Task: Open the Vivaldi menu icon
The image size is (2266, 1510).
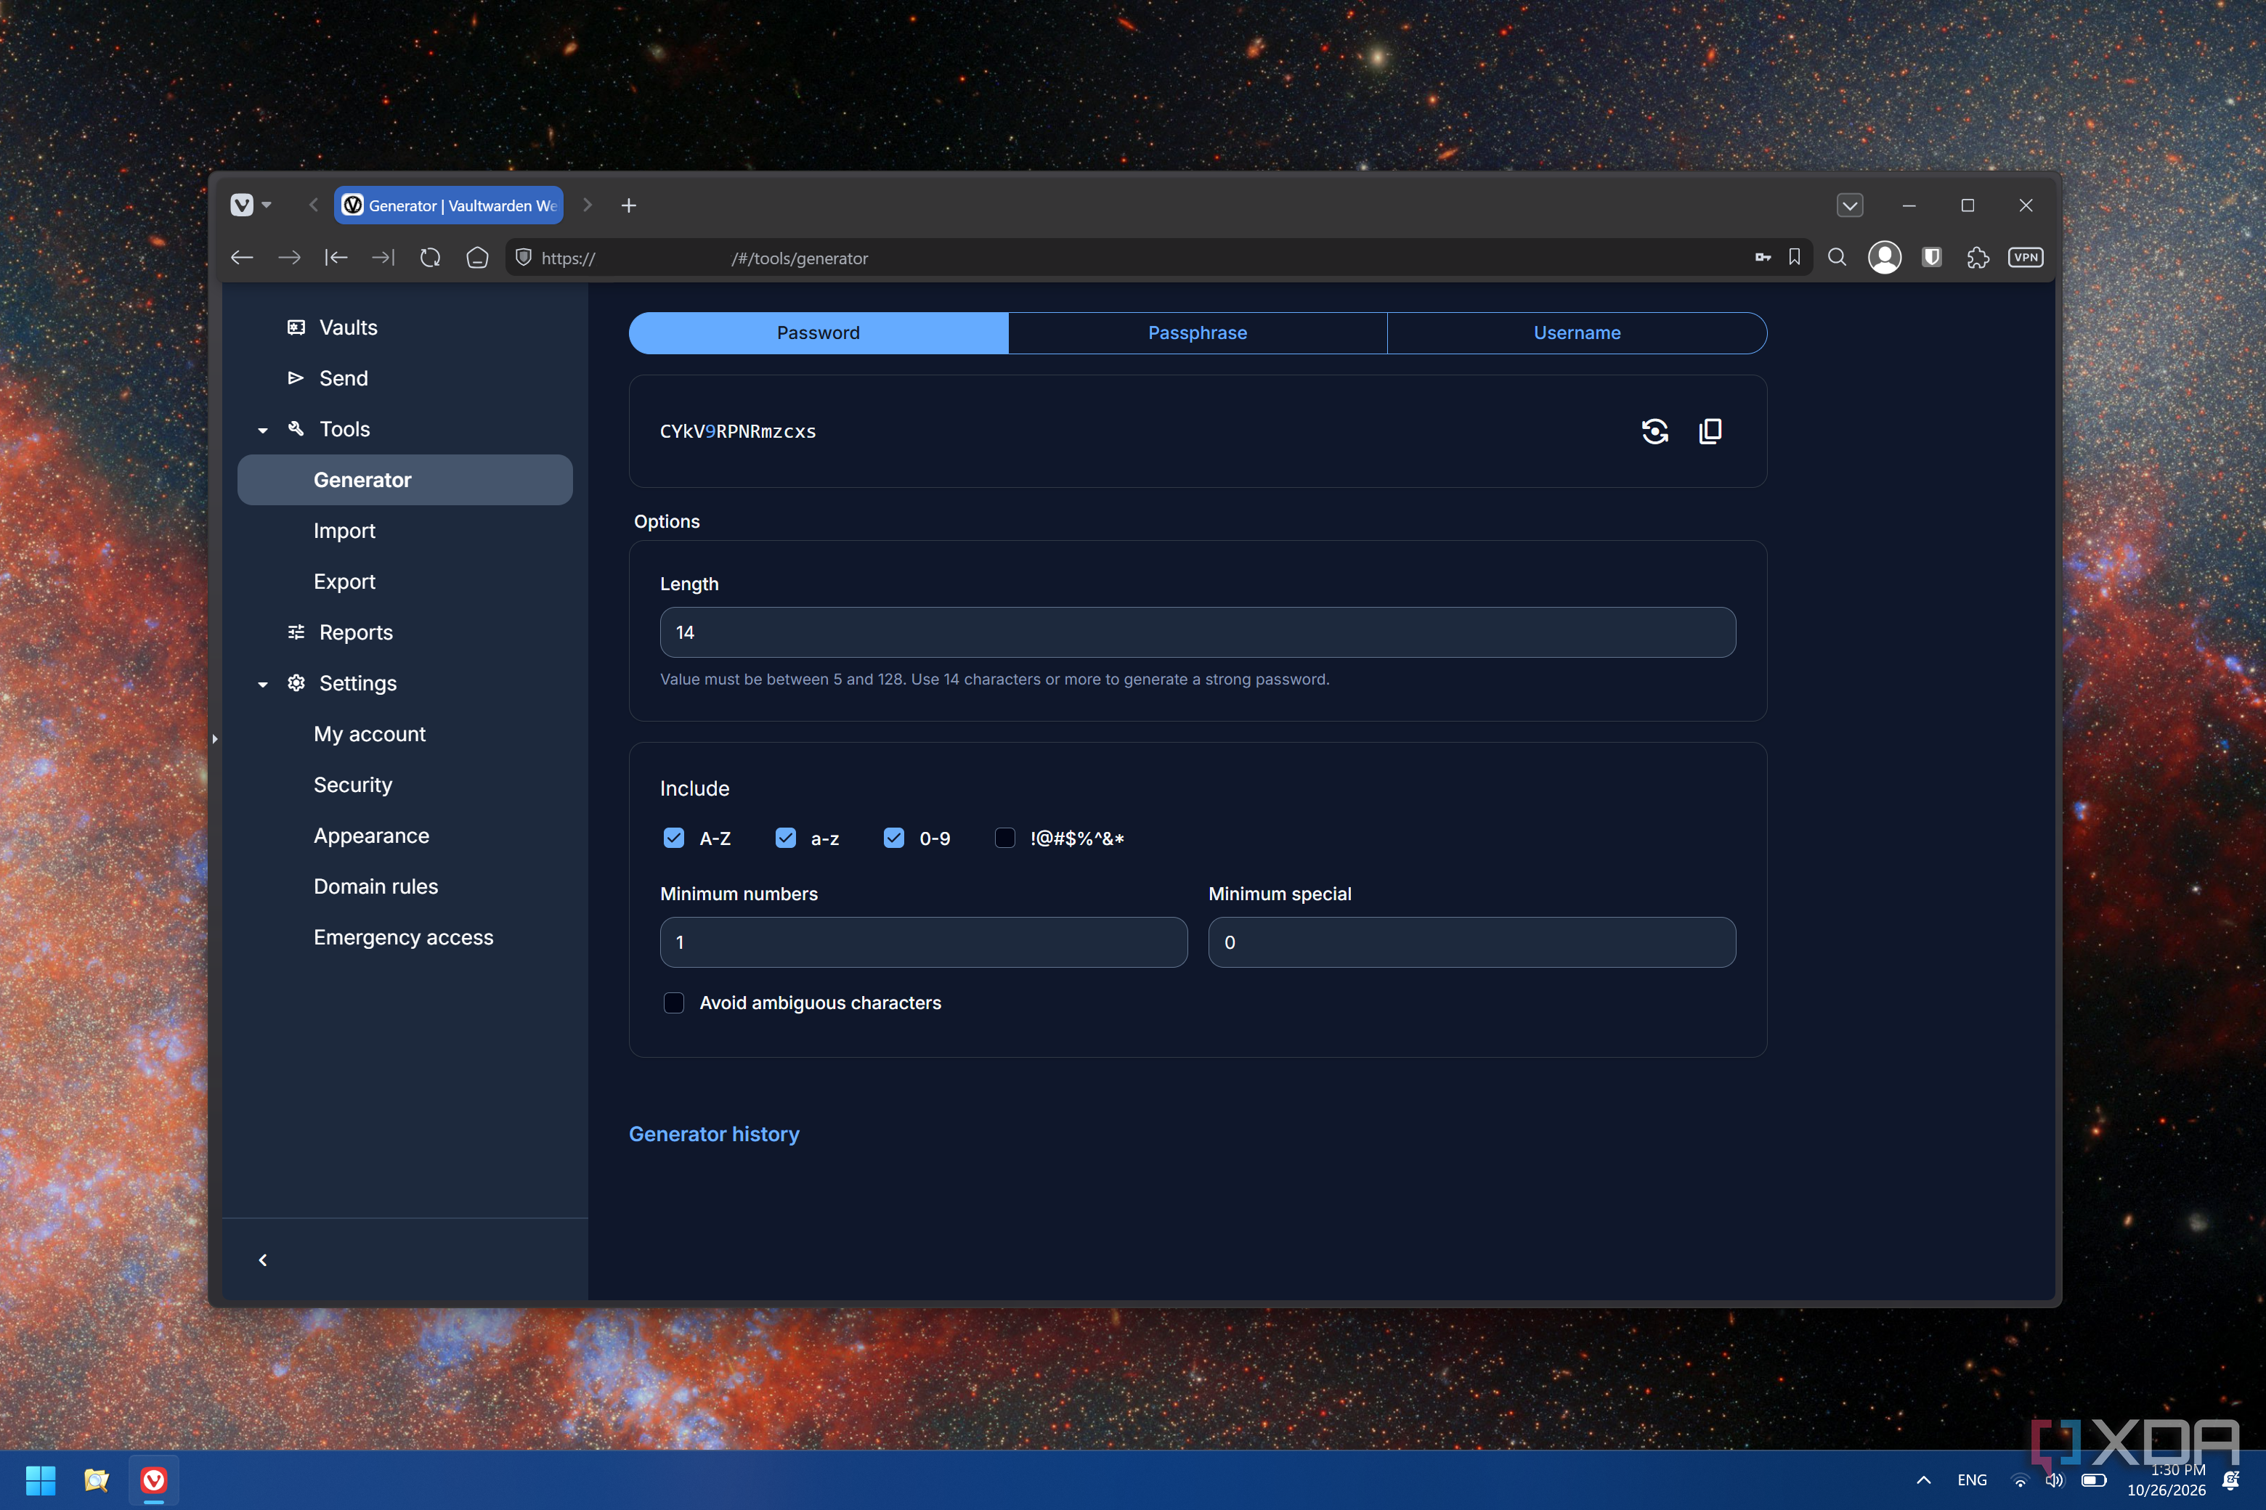Action: click(x=242, y=205)
